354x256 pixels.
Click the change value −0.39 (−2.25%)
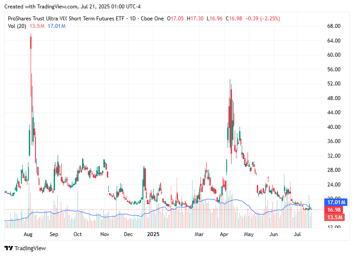[x=263, y=19]
